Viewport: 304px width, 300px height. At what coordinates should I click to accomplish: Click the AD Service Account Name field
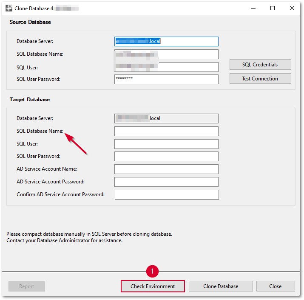[166, 169]
